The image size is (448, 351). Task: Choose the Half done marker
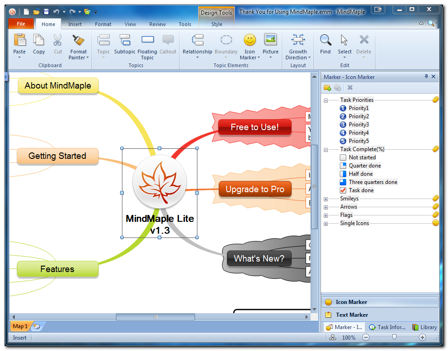tap(356, 174)
